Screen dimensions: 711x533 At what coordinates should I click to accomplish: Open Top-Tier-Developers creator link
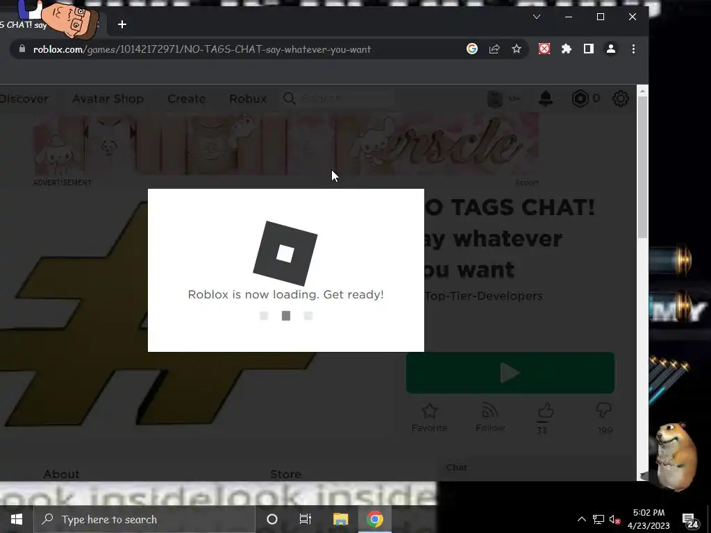tap(483, 296)
